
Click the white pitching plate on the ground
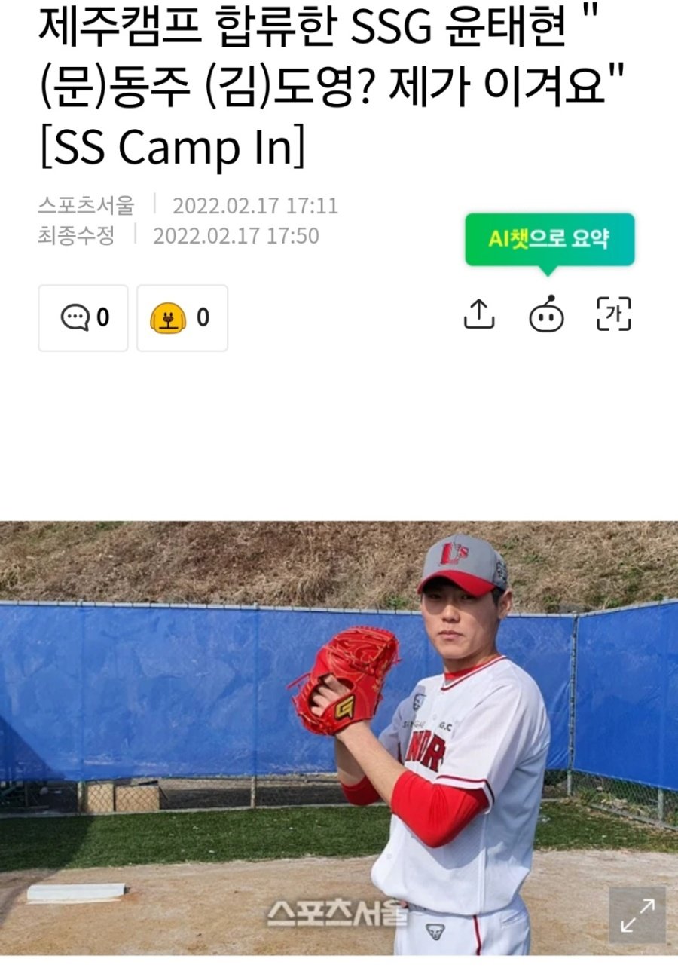[76, 892]
